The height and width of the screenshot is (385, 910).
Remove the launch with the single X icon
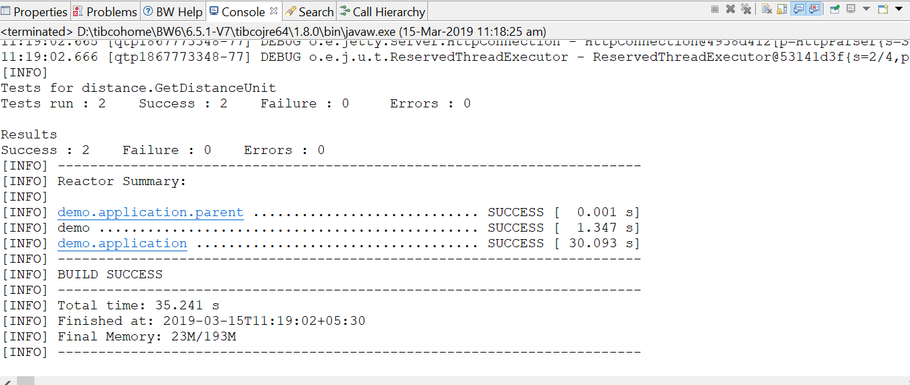point(730,9)
